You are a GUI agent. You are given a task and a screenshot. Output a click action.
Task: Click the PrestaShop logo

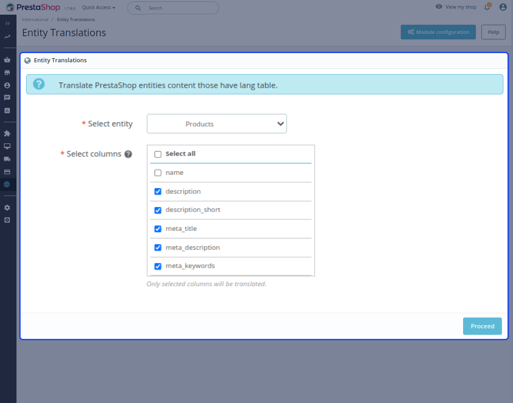click(33, 7)
